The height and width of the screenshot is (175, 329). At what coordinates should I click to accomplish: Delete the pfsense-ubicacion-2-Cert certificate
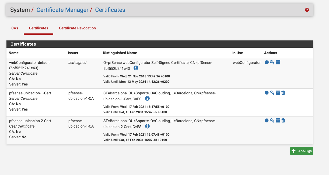click(x=283, y=121)
